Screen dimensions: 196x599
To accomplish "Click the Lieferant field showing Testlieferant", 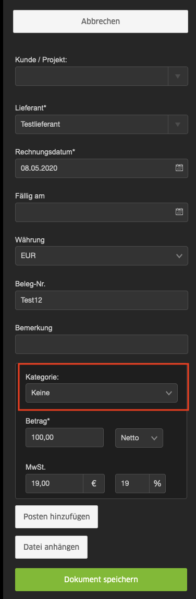I will (92, 124).
